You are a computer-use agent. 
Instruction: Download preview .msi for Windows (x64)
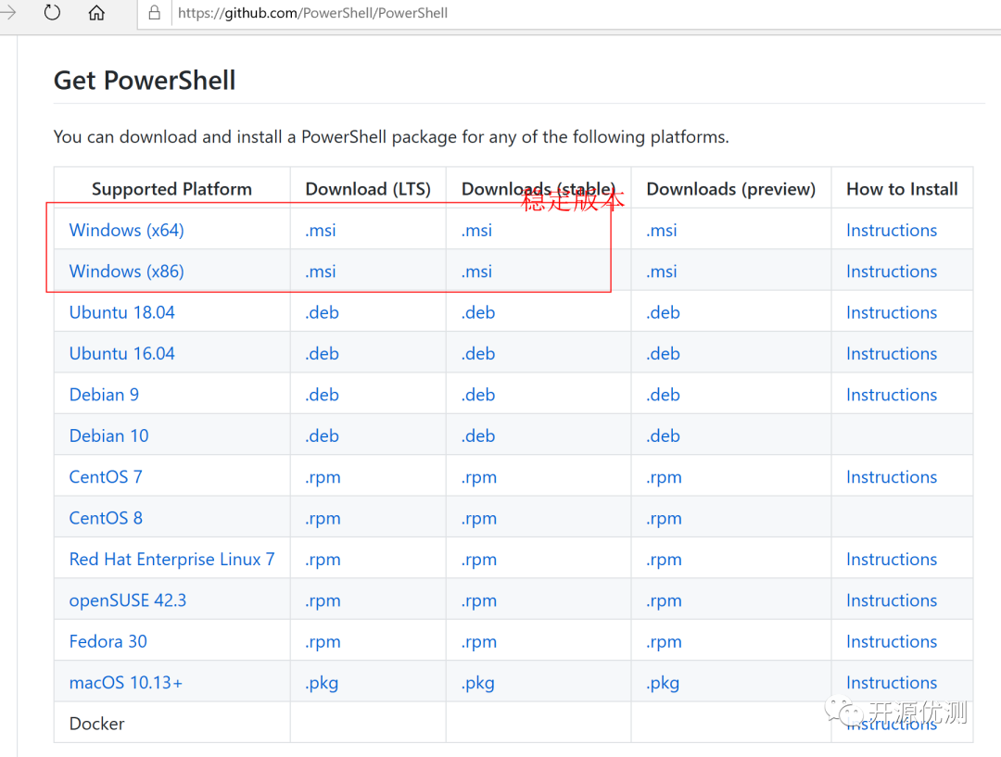(x=662, y=231)
